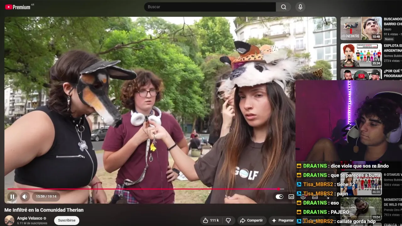The image size is (402, 226).
Task: Click the 15:59 / 19:14 time display
Action: [46, 196]
